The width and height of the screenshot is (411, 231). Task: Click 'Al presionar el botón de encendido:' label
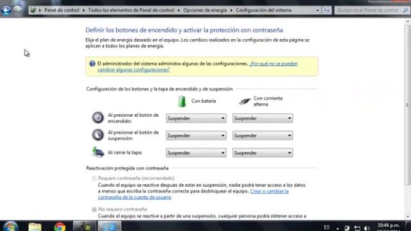pos(133,118)
